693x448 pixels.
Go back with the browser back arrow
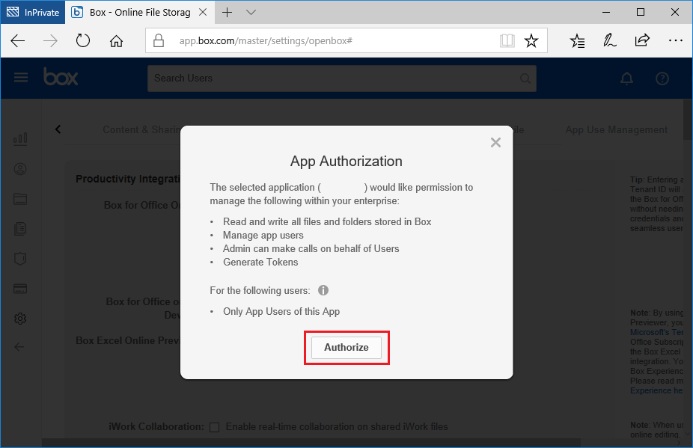(18, 40)
